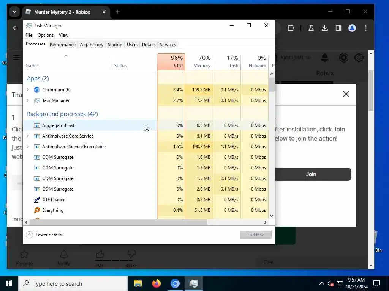Screen dimensions: 389x291
Task: Click the Chrome Labs flask icon
Action: point(311,28)
